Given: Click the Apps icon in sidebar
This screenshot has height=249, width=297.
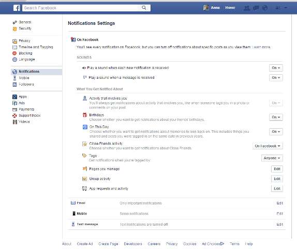Looking at the screenshot, I should [14, 97].
